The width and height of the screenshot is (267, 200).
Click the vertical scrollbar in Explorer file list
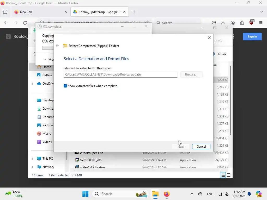[230, 100]
